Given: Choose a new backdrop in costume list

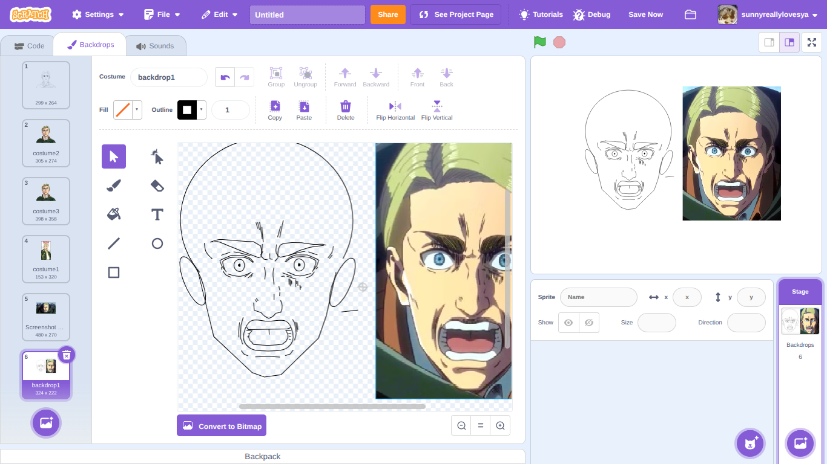Looking at the screenshot, I should [x=46, y=423].
